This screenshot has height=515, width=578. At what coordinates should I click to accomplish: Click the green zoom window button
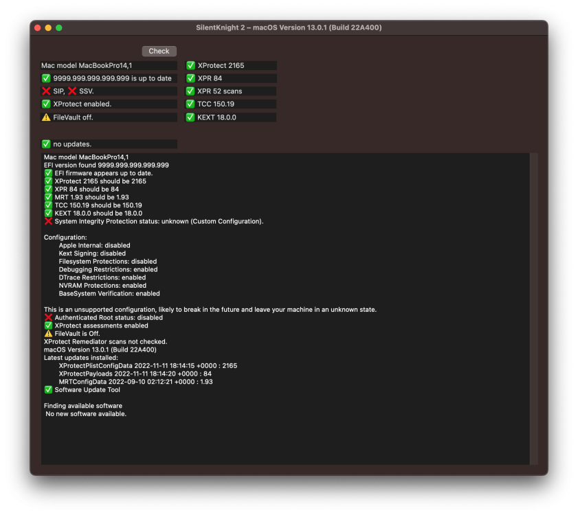[59, 27]
